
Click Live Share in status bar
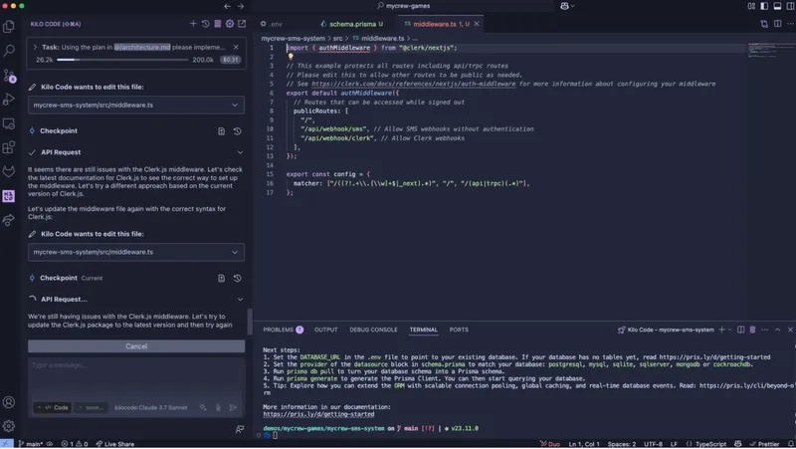pos(115,444)
